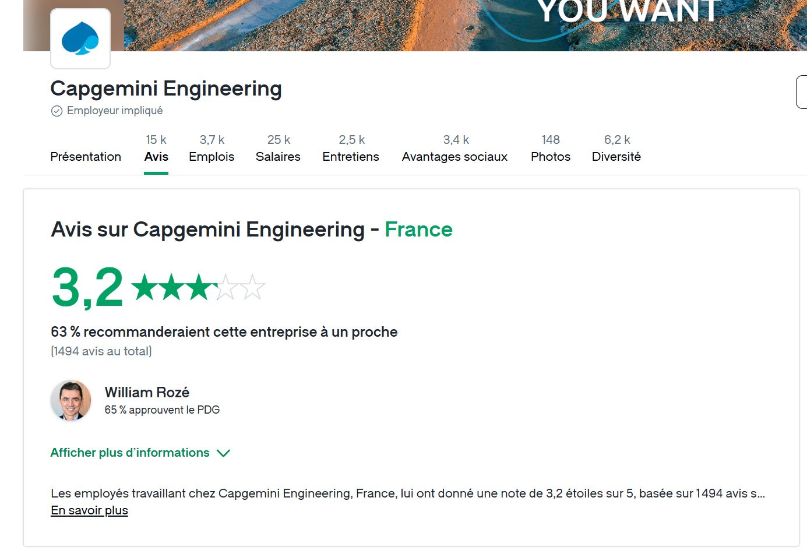This screenshot has width=807, height=554.
Task: Expand Afficher plus d'informations chevron
Action: (x=223, y=453)
